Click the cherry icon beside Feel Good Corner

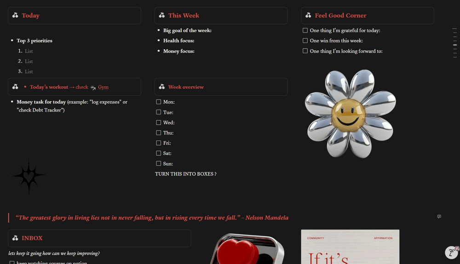[x=308, y=15]
